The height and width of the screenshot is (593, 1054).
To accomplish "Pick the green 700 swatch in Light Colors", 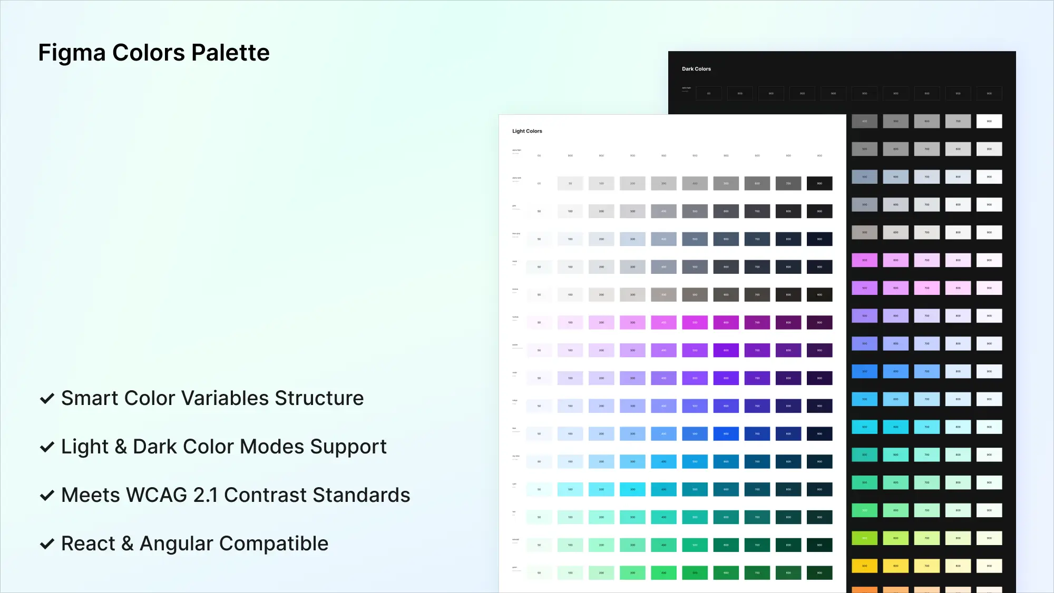I will coord(757,573).
